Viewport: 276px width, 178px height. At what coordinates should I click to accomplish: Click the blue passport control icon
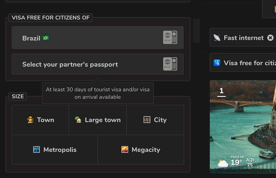(217, 63)
